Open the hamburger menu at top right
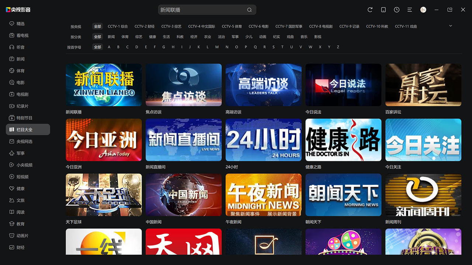 410,10
